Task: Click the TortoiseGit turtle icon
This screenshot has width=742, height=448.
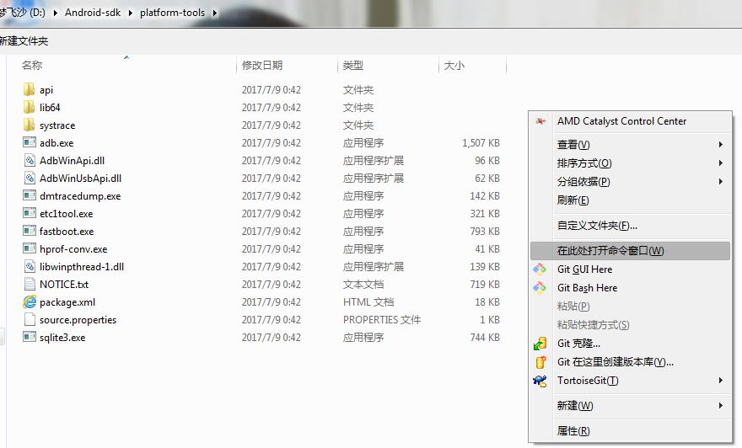Action: (540, 381)
